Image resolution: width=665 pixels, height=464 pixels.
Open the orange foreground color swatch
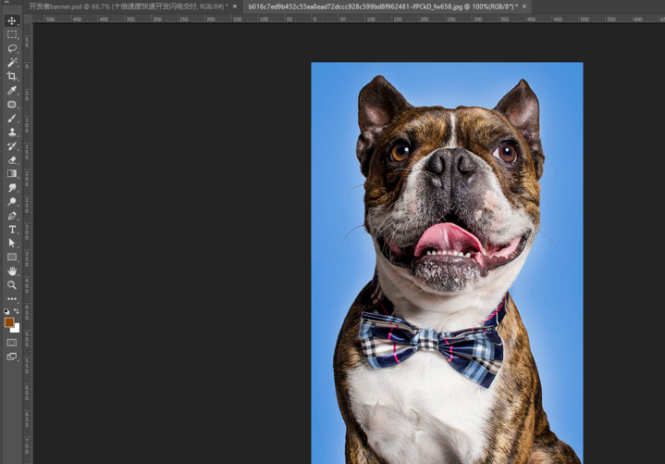(x=9, y=323)
